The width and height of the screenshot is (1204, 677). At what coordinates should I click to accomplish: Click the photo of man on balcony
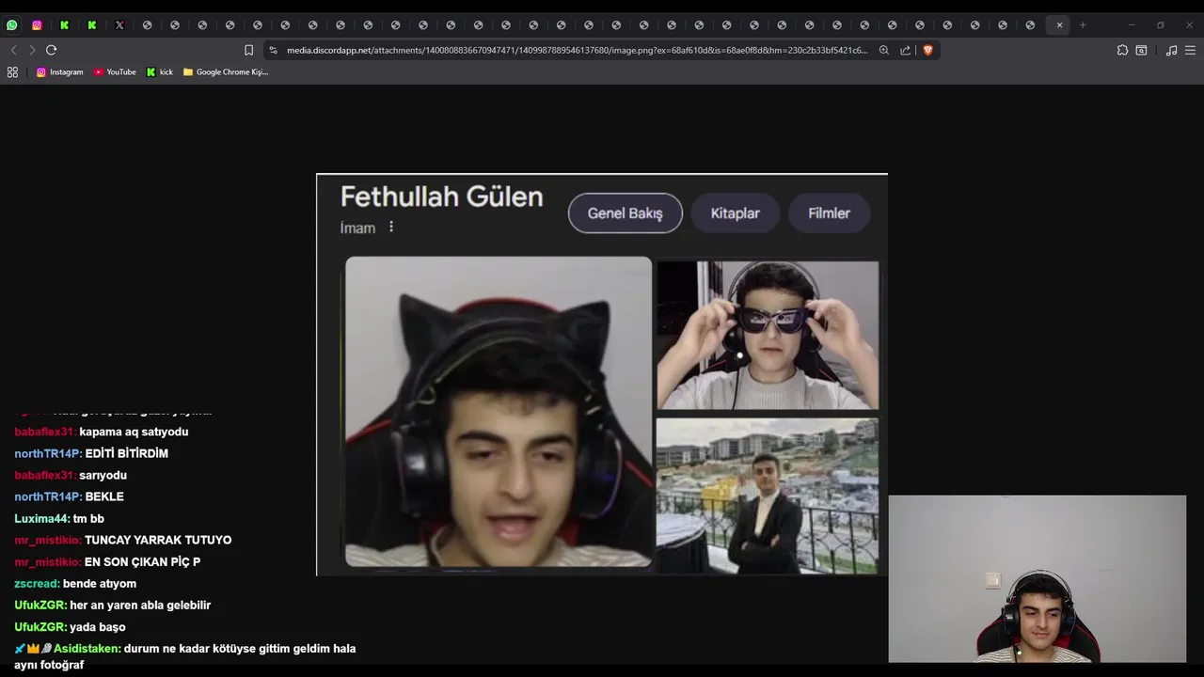click(x=768, y=496)
